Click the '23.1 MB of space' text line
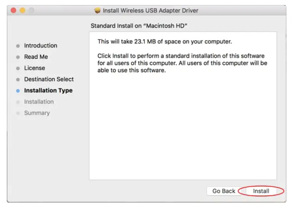304x209 pixels. point(165,42)
